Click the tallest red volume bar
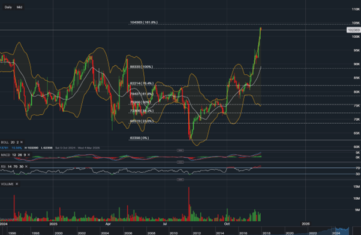 [189, 204]
